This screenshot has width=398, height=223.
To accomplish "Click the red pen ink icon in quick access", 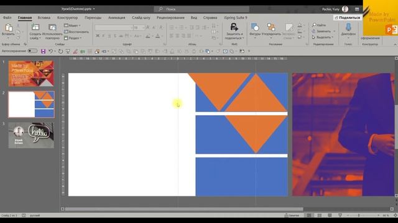I will point(75,51).
